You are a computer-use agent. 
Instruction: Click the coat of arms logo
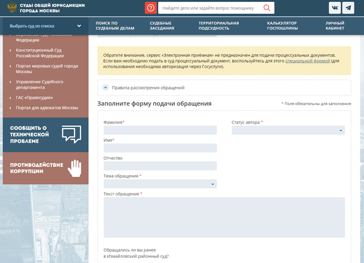(x=12, y=8)
